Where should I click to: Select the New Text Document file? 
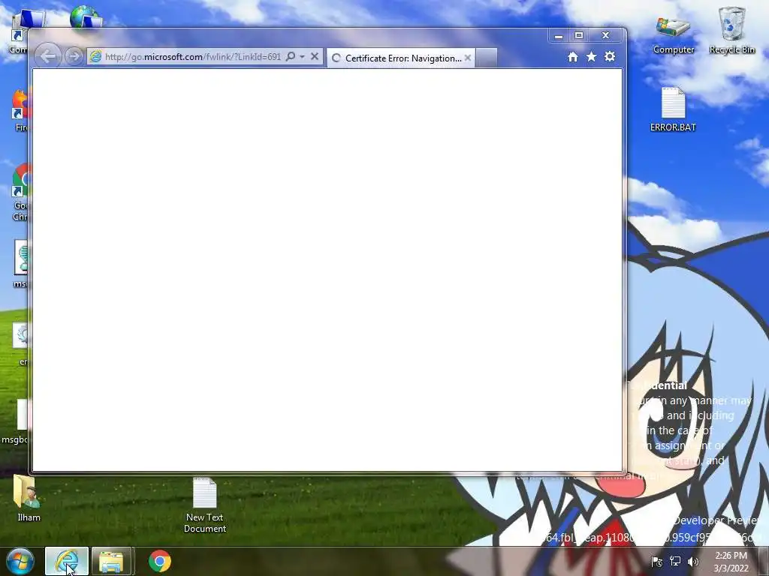[x=205, y=505]
